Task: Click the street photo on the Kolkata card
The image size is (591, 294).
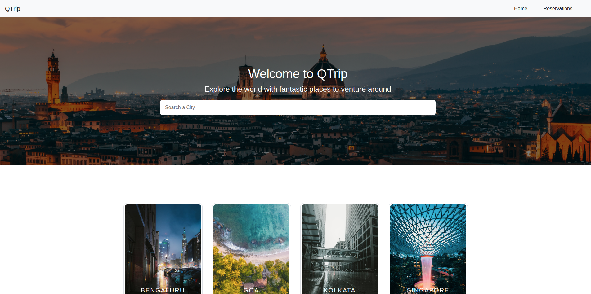Action: 340,242
